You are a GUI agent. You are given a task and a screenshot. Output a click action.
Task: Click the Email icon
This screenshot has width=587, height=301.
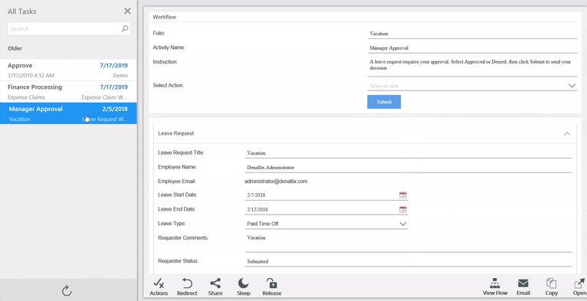click(523, 287)
